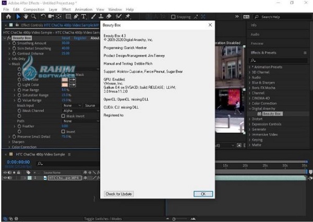313x222 pixels.
Task: Open the Edit menu
Action: [16, 9]
